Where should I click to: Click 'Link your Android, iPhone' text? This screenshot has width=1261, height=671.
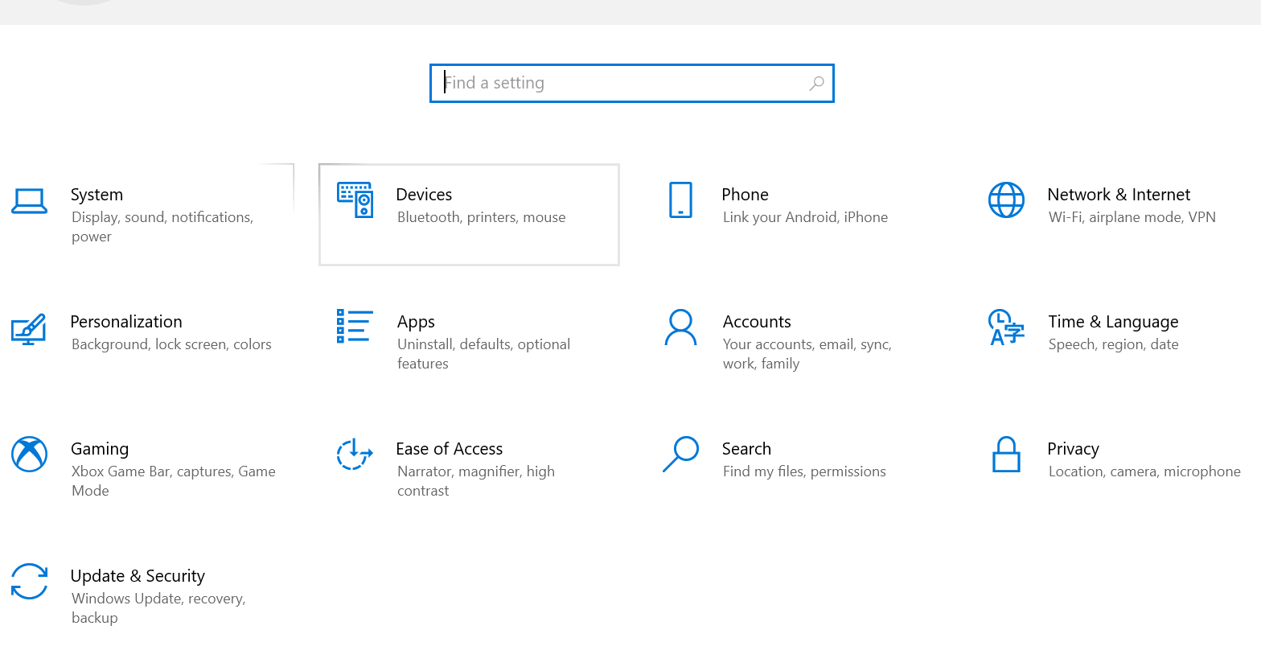pos(805,217)
